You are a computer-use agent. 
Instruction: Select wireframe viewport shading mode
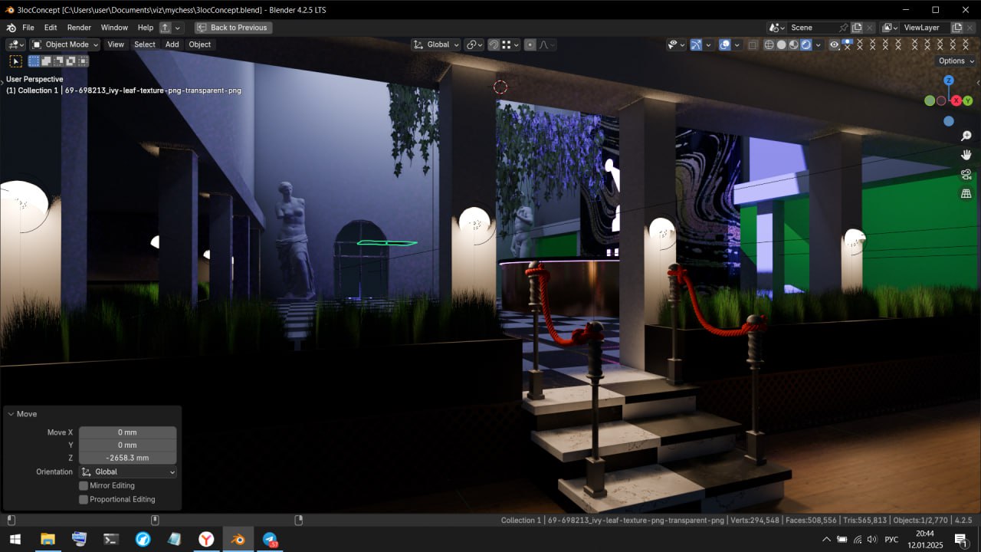(769, 44)
